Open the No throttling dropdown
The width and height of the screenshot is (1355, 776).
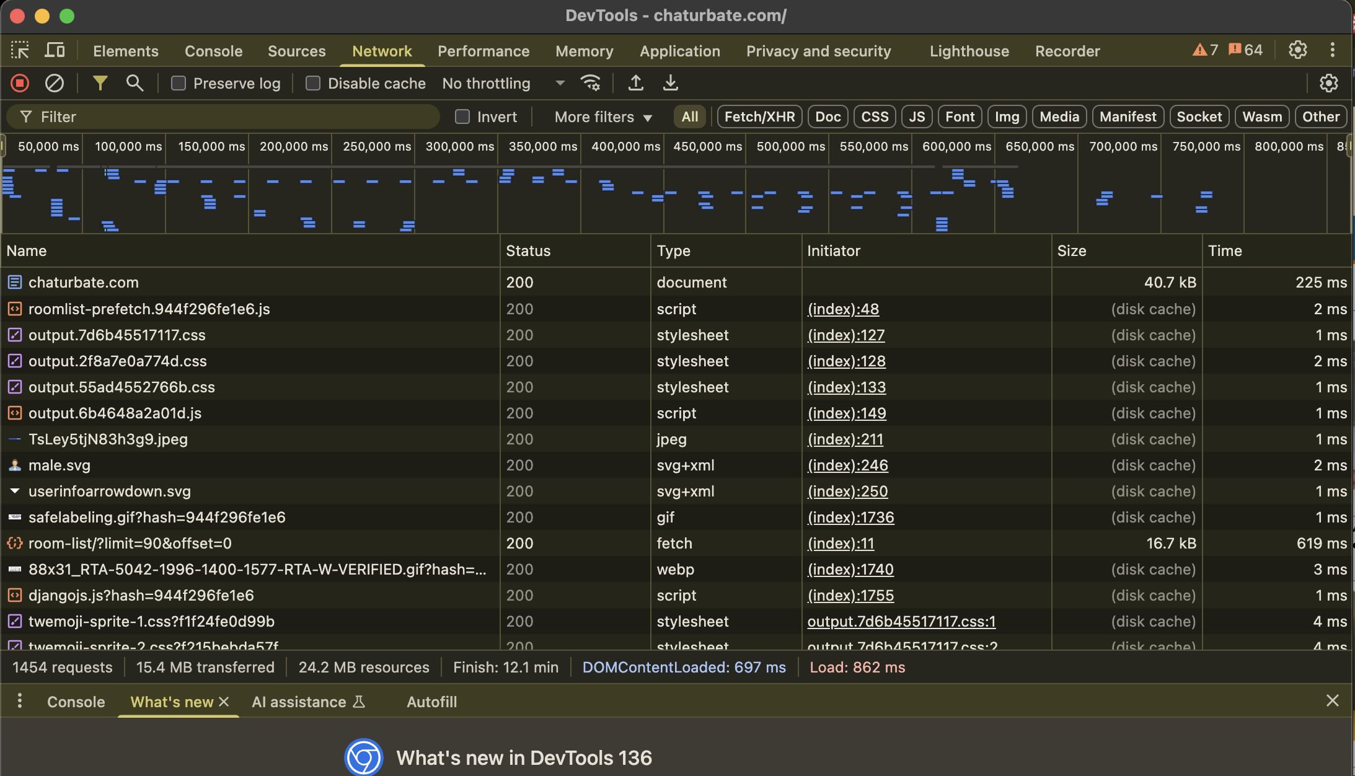tap(502, 82)
